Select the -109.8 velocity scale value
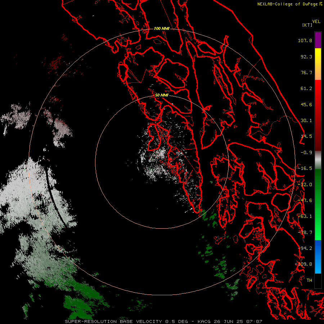324x324 pixels. [303, 264]
